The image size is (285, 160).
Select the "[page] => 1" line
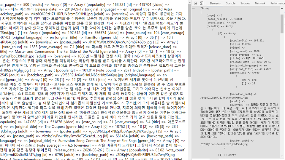point(214,16)
